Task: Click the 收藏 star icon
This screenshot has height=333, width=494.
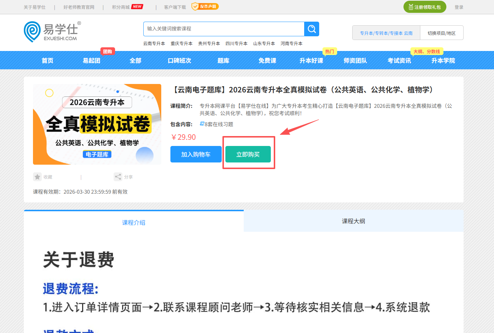Action: 37,177
